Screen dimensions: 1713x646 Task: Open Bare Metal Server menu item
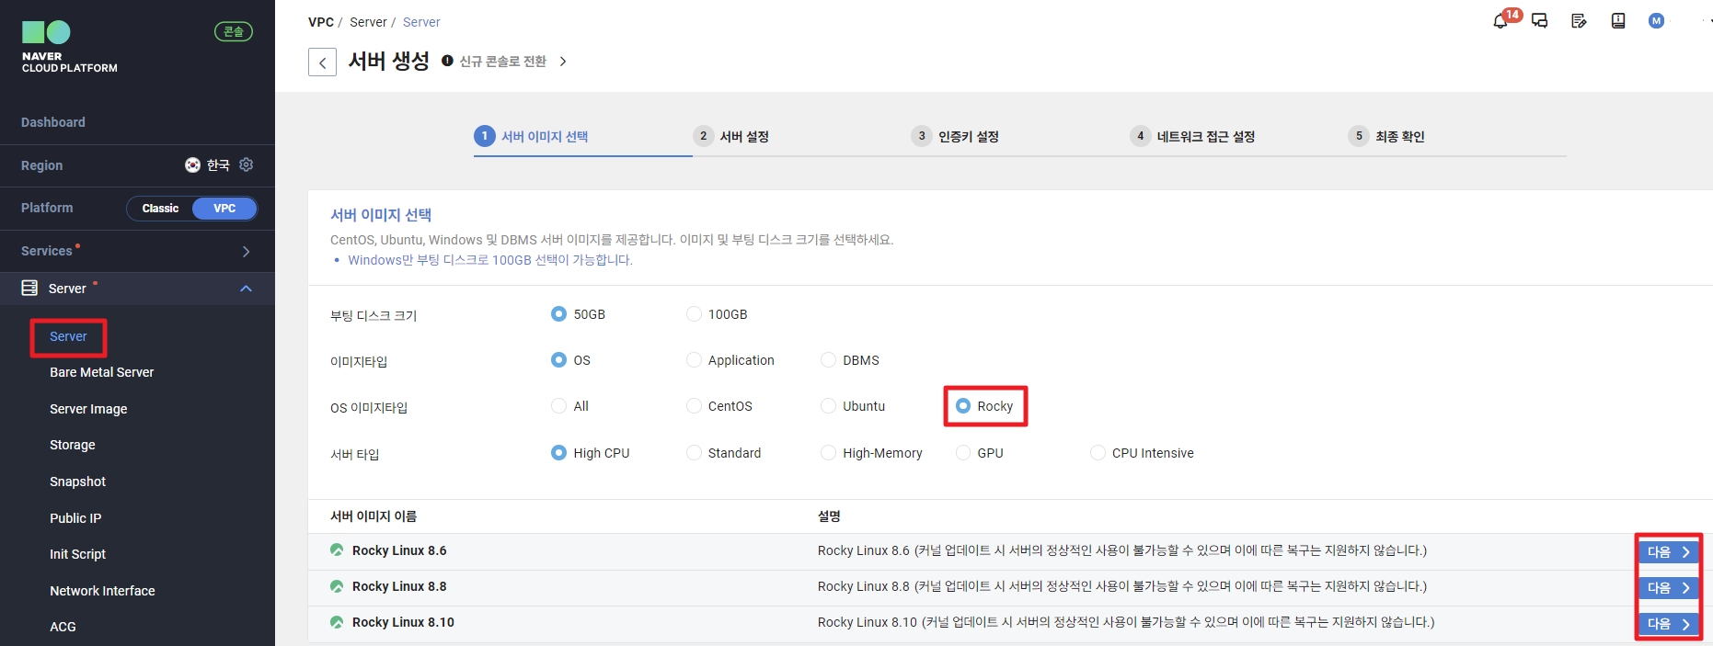pos(102,372)
